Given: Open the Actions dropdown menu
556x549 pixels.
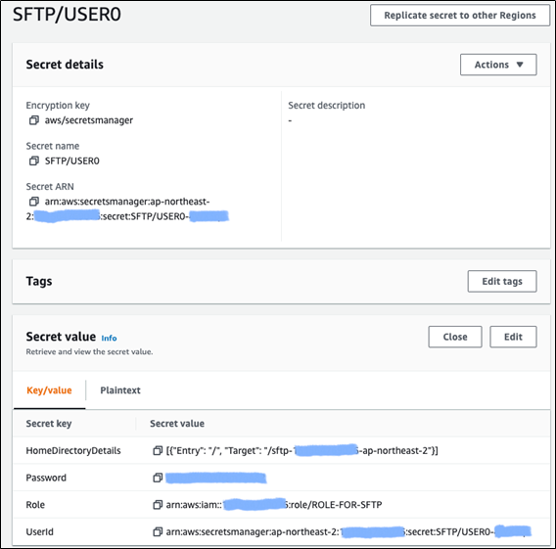Looking at the screenshot, I should (498, 65).
